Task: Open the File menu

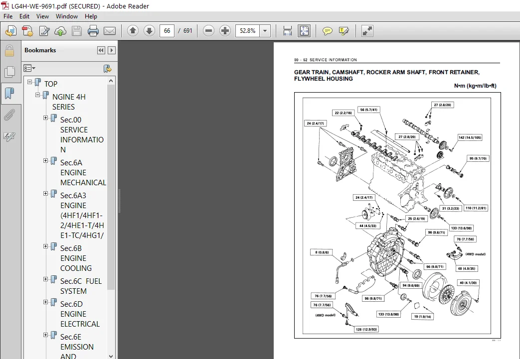Action: tap(8, 16)
